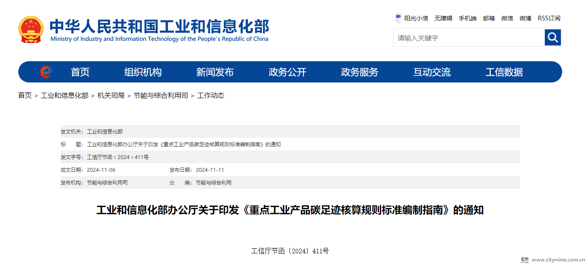Open the 工信数据 menu item

click(504, 72)
